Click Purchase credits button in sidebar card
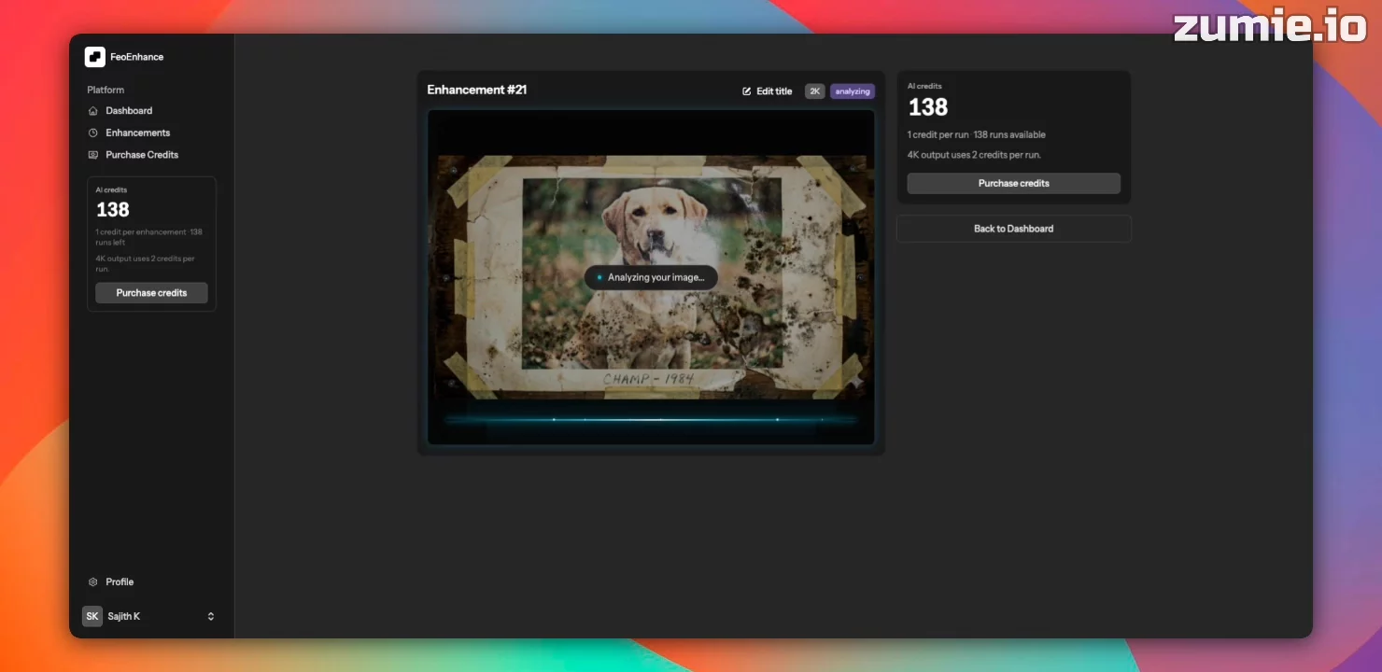Image resolution: width=1382 pixels, height=672 pixels. tap(151, 293)
